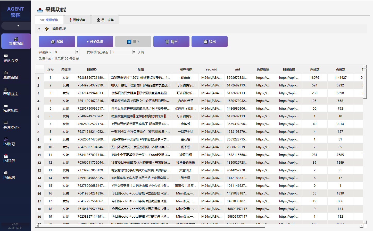Click the 停止 button
373x231 pixels.
[x=133, y=42]
